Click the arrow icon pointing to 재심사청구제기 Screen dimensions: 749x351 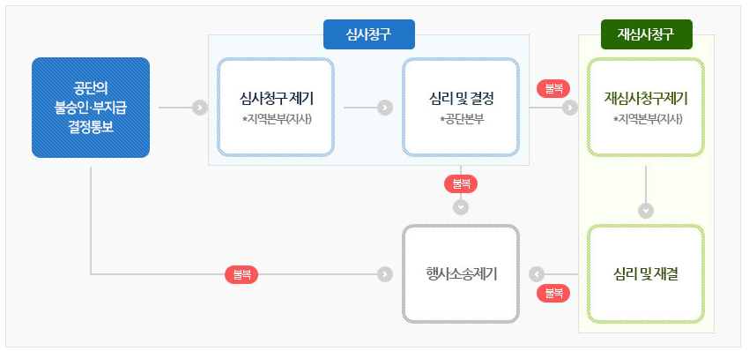[x=569, y=108]
